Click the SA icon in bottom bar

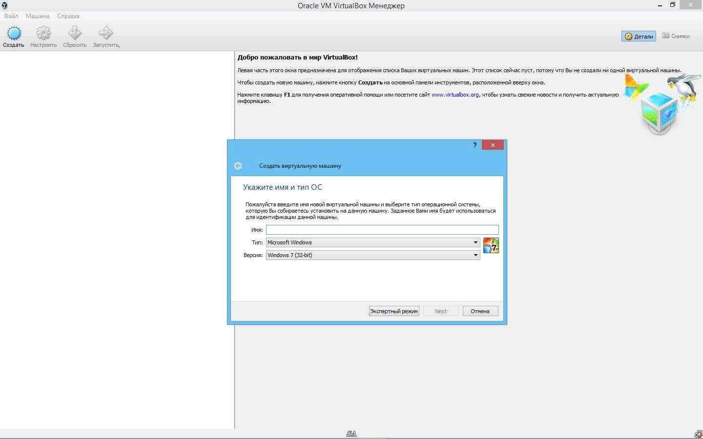pos(351,434)
